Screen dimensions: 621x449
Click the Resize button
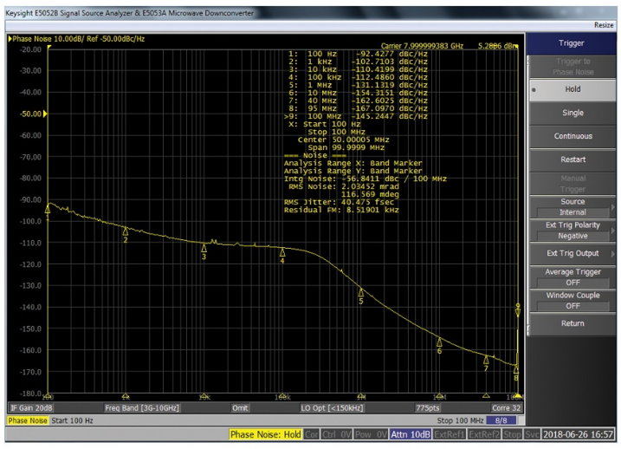pyautogui.click(x=604, y=25)
